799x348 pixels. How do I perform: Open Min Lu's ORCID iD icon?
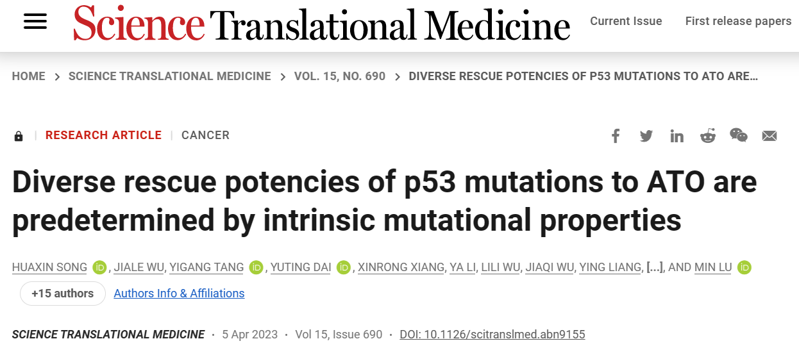point(744,267)
